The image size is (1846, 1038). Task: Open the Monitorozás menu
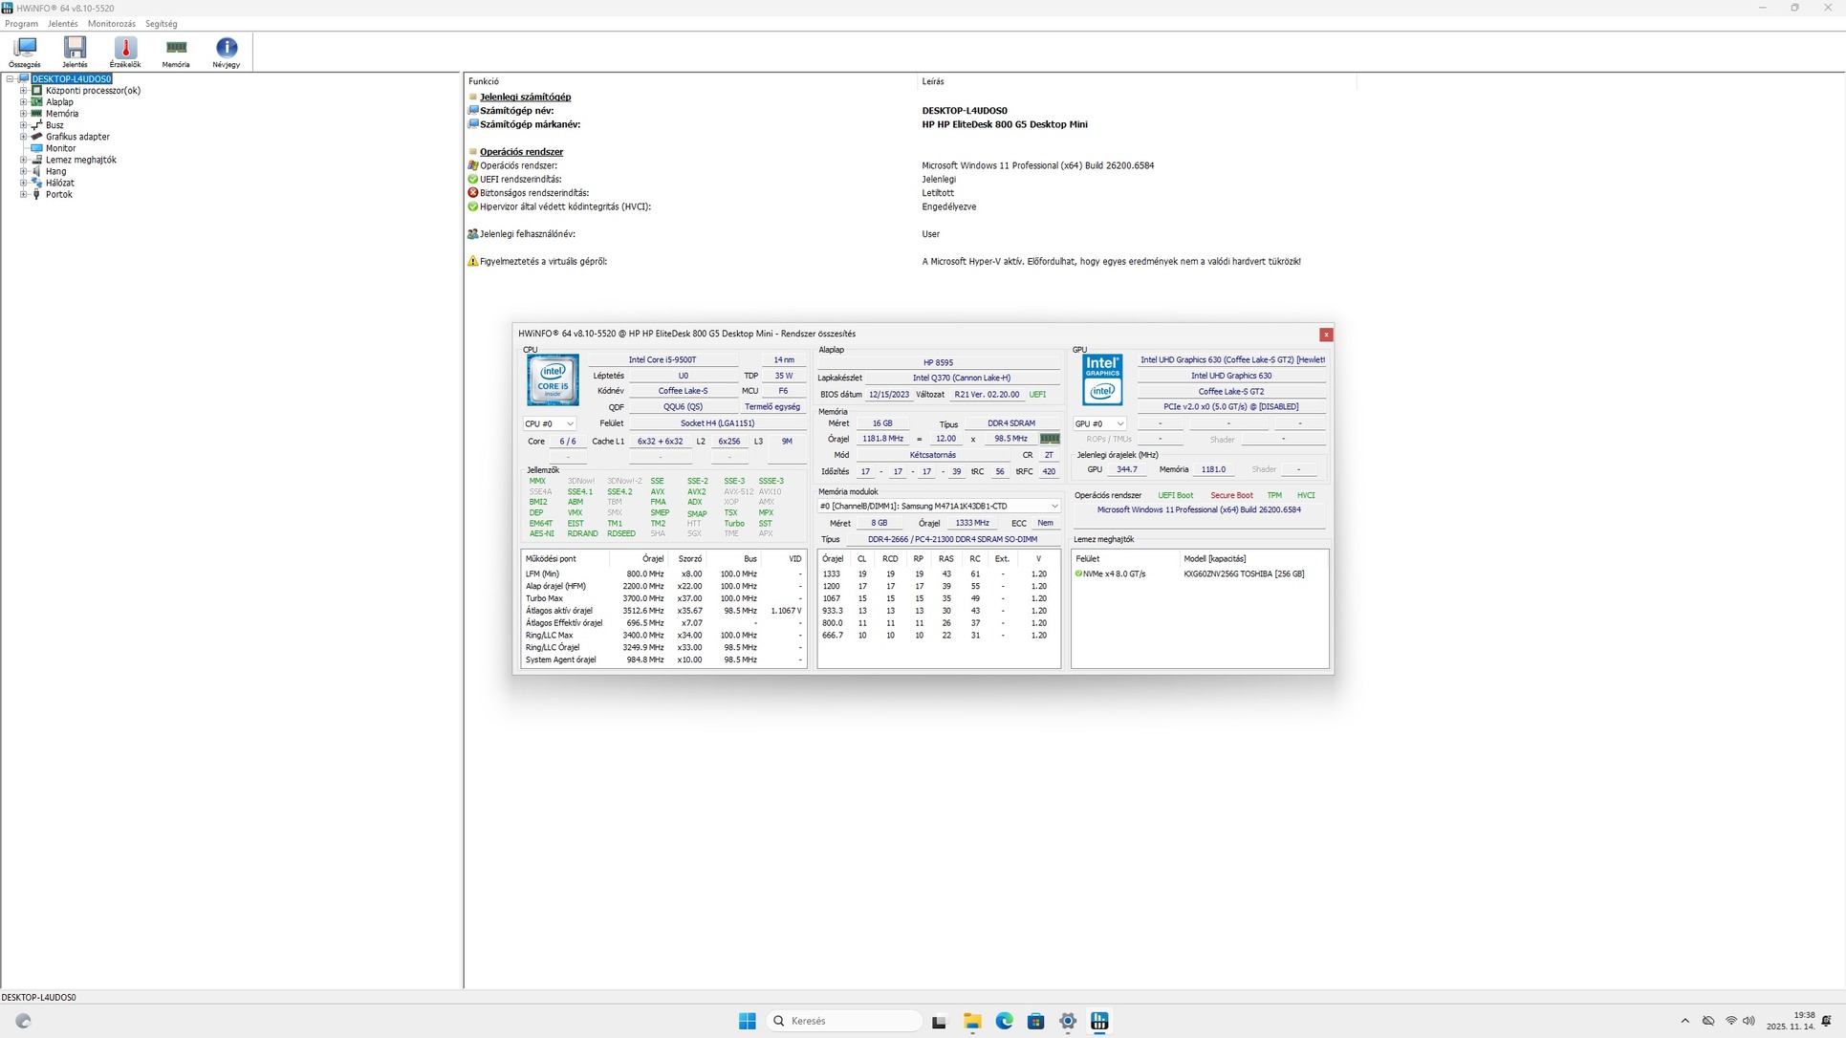(x=111, y=24)
